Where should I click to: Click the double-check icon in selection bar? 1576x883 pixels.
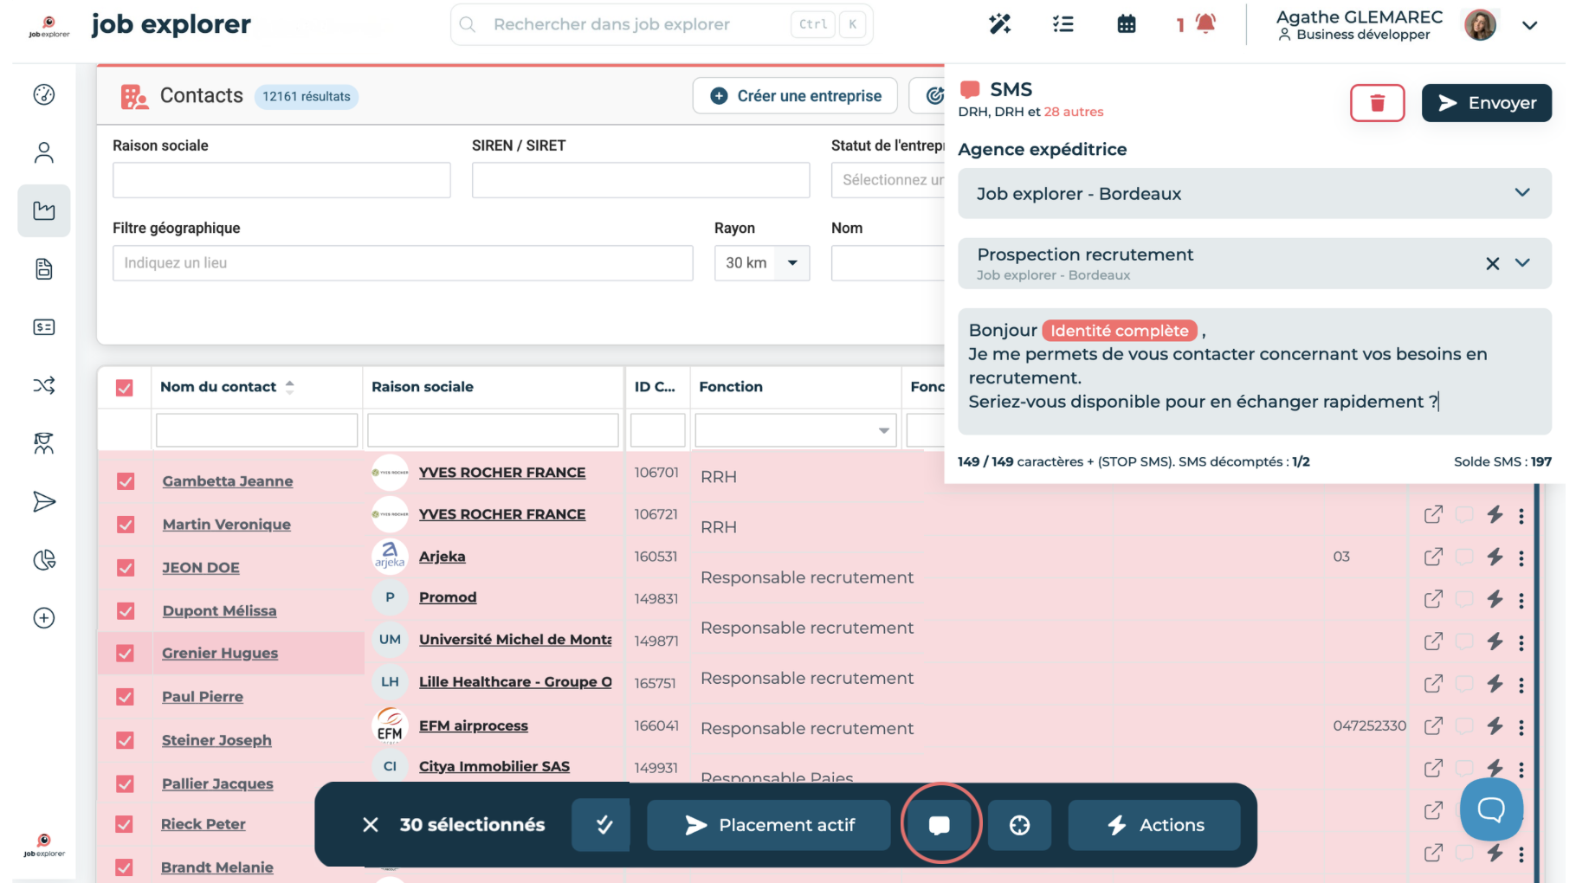pyautogui.click(x=604, y=825)
